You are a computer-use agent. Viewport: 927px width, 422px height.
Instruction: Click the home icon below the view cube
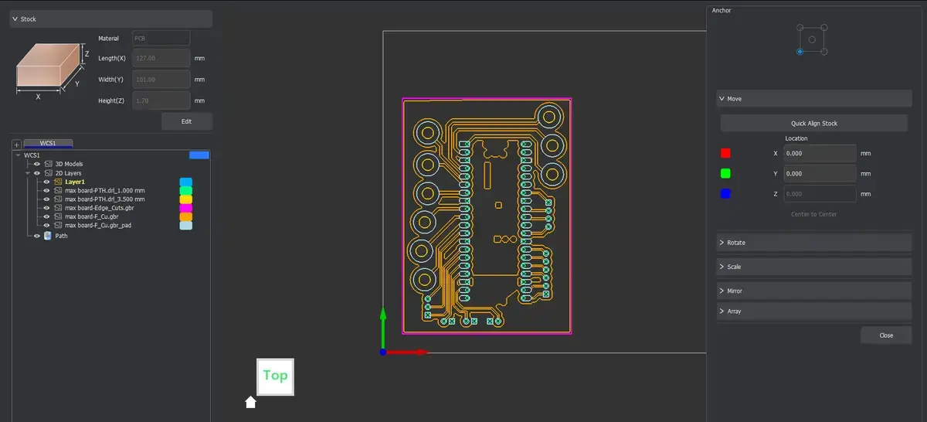click(x=250, y=401)
